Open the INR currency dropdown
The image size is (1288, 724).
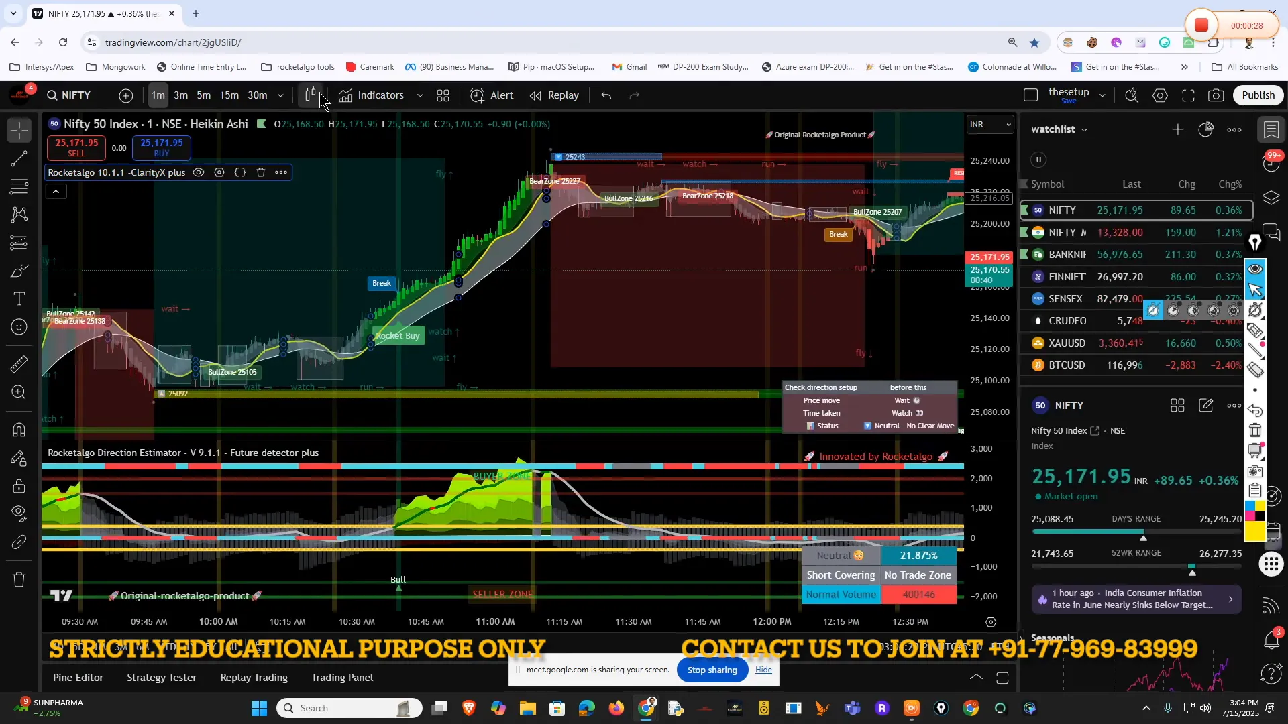989,125
